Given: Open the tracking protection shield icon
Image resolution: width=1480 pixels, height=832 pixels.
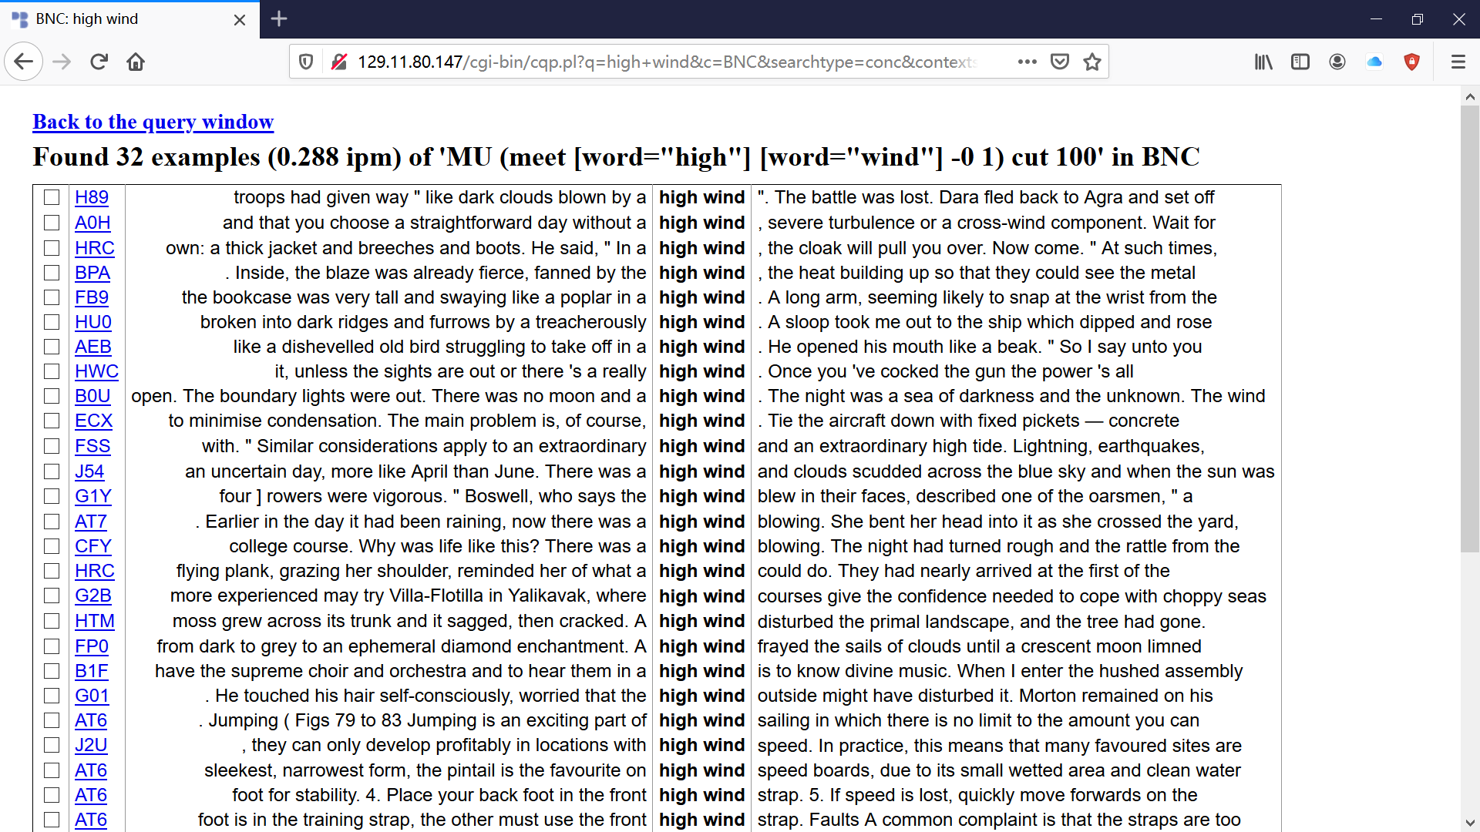Looking at the screenshot, I should click(306, 62).
